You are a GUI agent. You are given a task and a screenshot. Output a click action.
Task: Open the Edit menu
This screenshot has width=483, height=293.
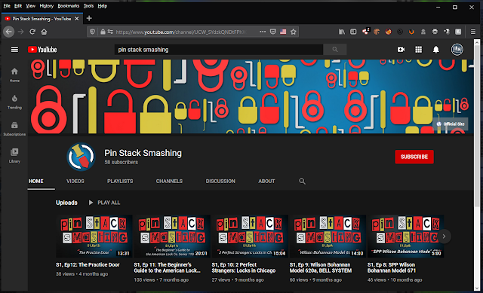18,6
